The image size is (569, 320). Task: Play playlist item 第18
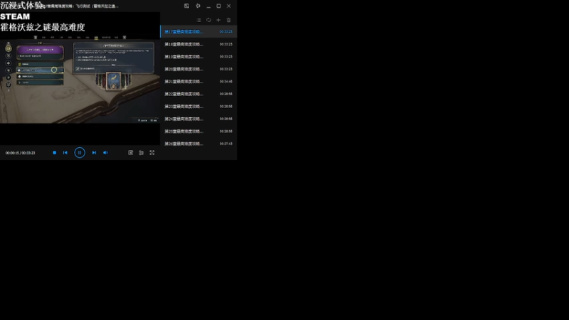click(x=198, y=44)
